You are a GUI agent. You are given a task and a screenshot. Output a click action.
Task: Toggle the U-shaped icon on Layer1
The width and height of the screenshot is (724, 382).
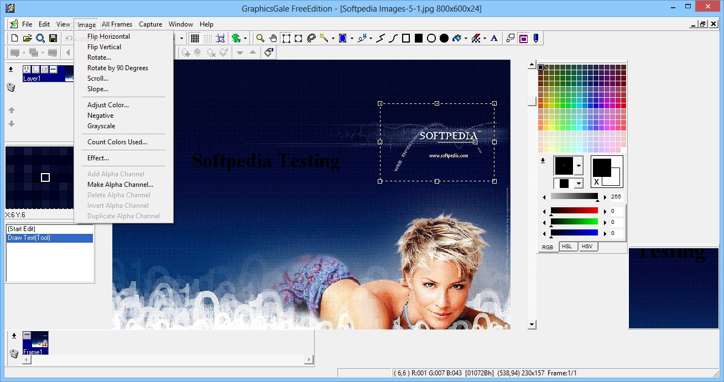click(x=27, y=70)
